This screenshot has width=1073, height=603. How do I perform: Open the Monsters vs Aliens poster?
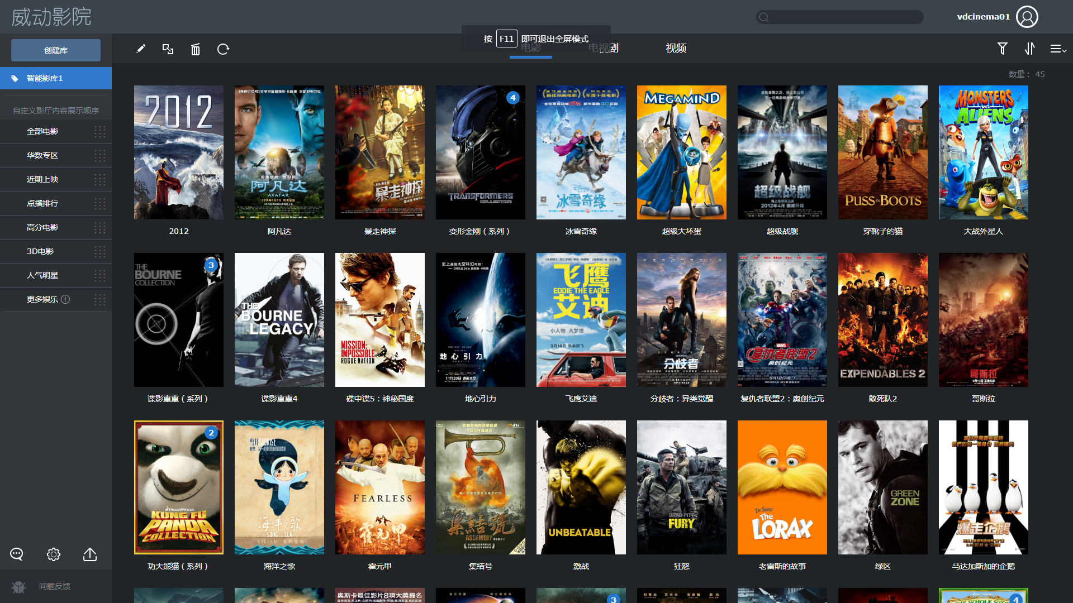984,152
